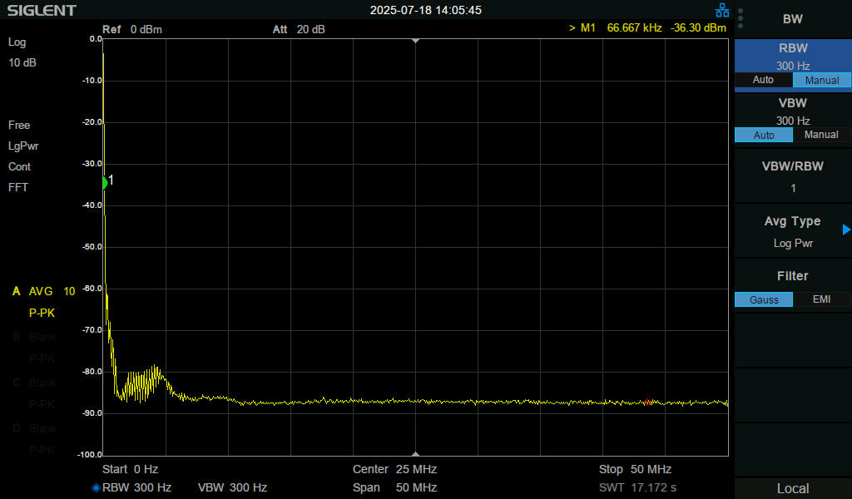The width and height of the screenshot is (852, 499).
Task: Choose the Gauss filter type
Action: point(764,299)
